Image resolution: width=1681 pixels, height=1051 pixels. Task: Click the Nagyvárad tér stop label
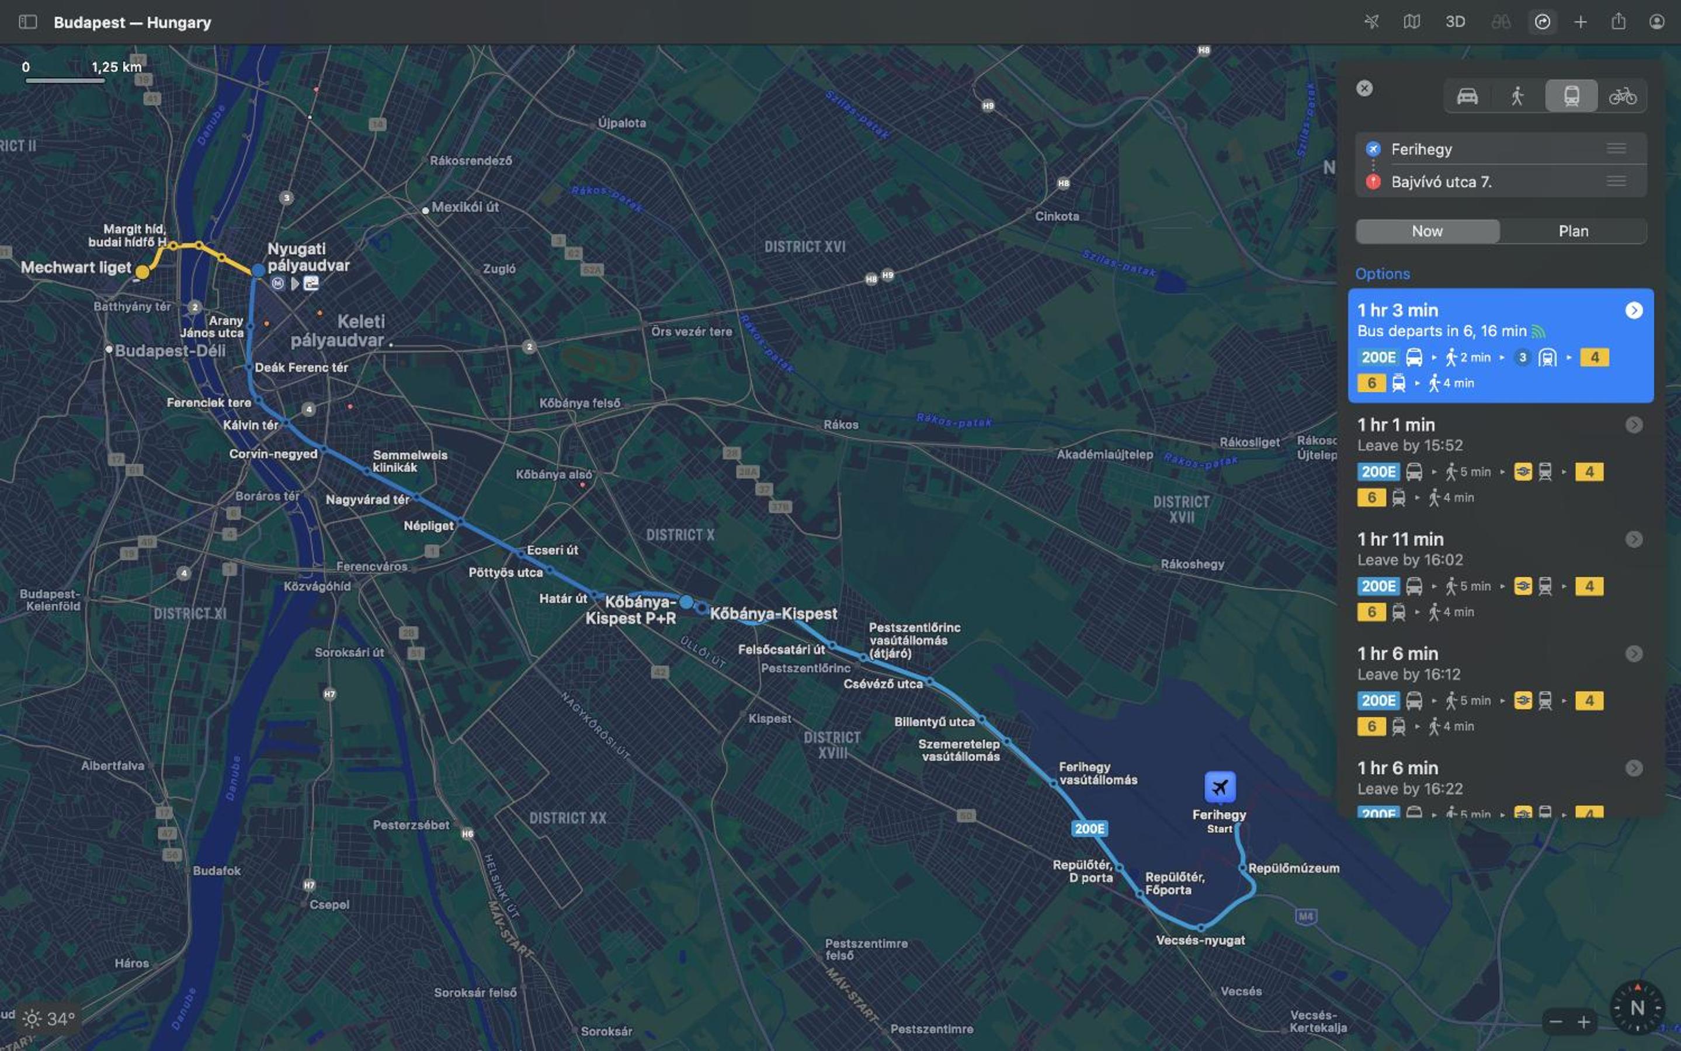coord(367,499)
